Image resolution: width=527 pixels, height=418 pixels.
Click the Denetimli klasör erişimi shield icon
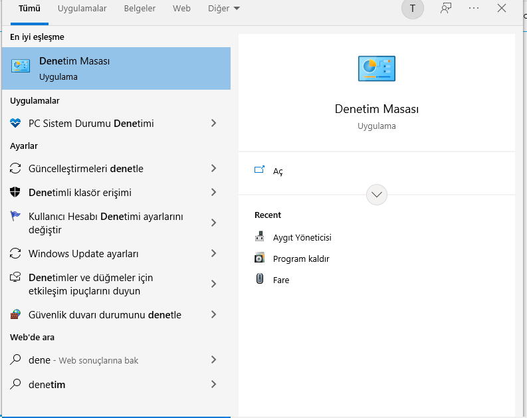pyautogui.click(x=17, y=193)
